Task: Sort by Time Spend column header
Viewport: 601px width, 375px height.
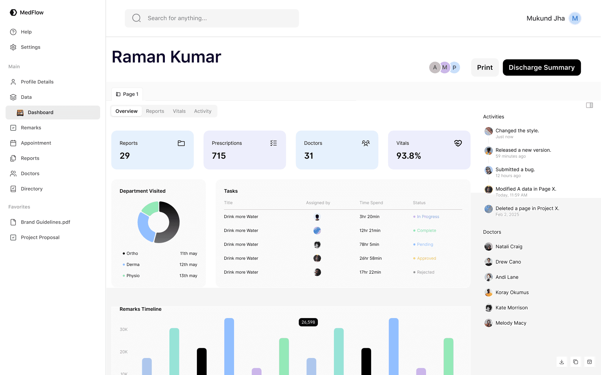Action: pos(371,203)
